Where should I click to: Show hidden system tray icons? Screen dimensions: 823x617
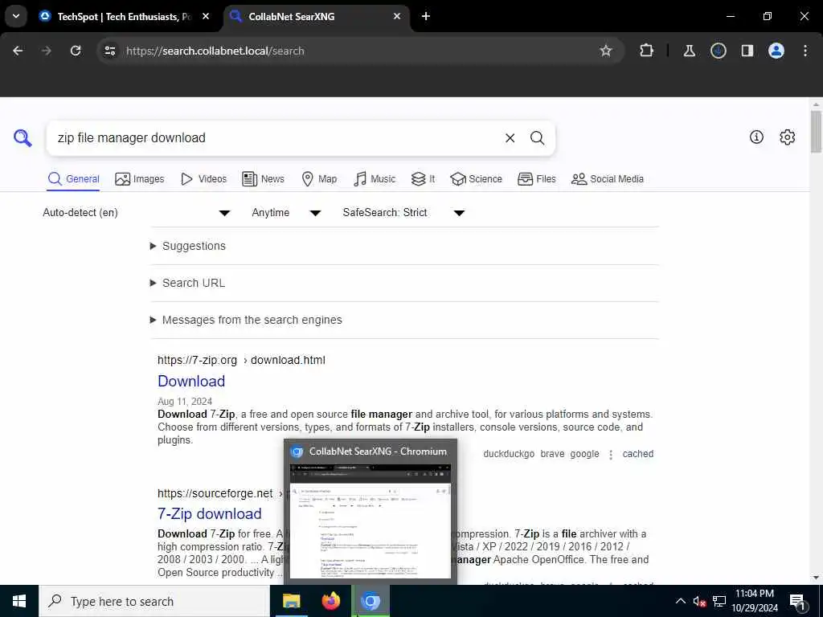[680, 601]
